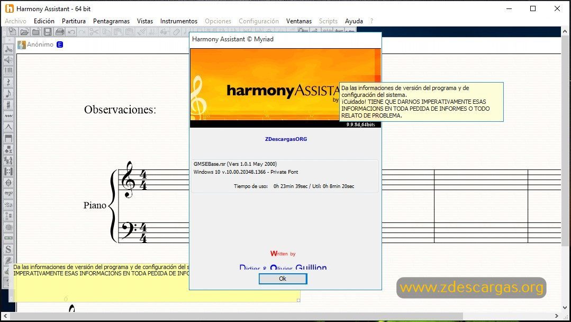Click the Anónimo document title
The image size is (571, 322).
40,44
